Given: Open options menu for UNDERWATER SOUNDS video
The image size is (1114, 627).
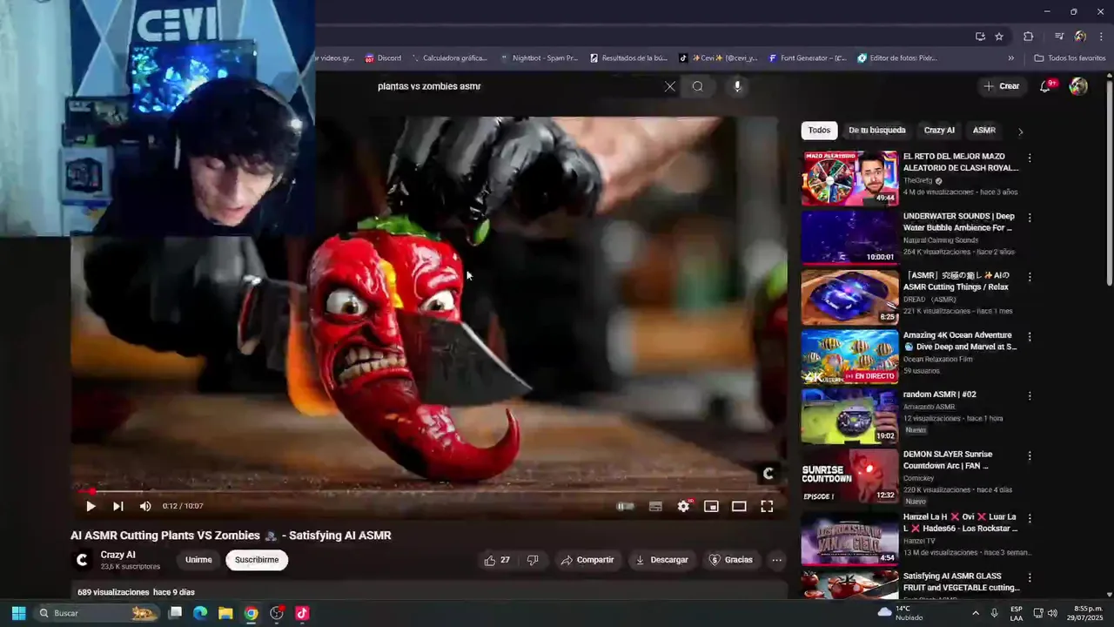Looking at the screenshot, I should pos(1030,218).
